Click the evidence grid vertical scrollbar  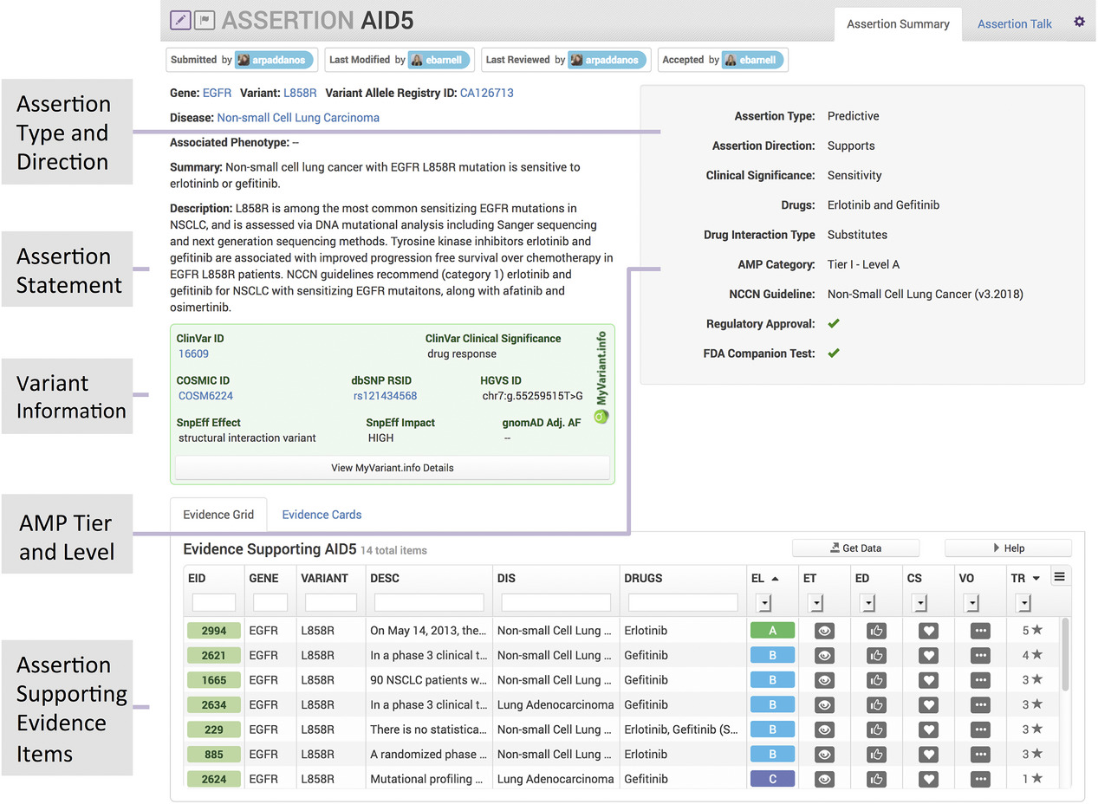click(x=1066, y=655)
